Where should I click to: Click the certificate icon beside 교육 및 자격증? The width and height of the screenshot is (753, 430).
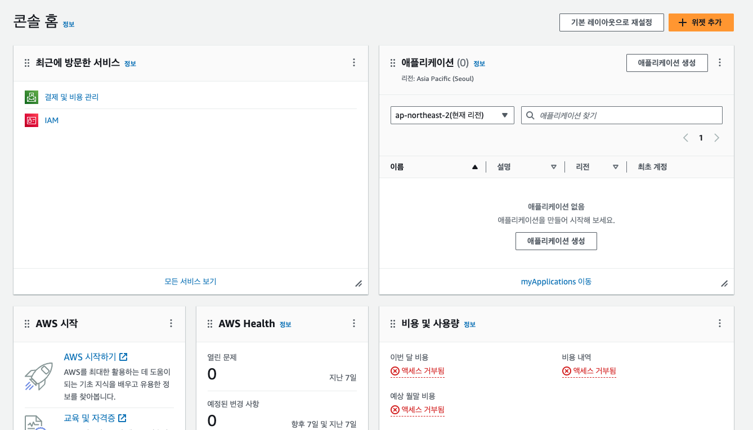click(37, 423)
